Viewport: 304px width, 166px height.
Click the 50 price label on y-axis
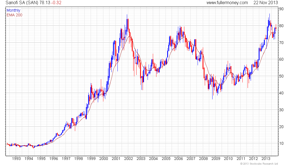[x=281, y=76]
